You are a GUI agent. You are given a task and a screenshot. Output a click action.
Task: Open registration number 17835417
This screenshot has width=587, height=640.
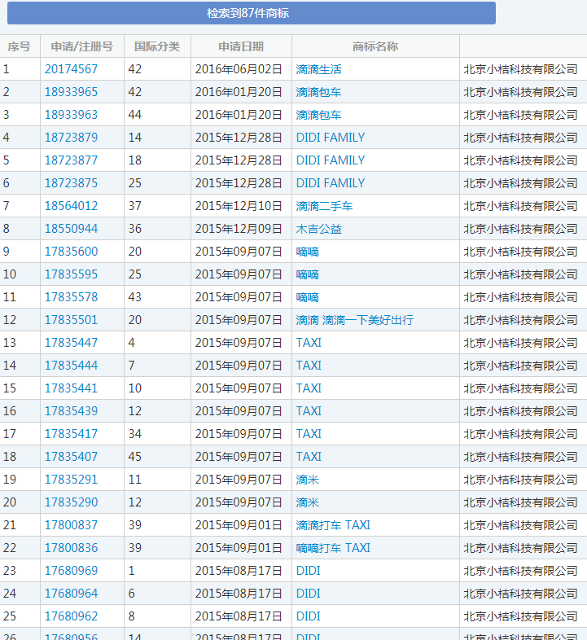(71, 434)
